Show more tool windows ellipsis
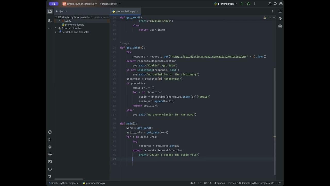This screenshot has height=186, width=330. [x=50, y=28]
